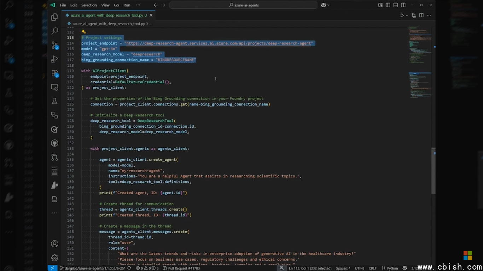Screen dimensions: 483x271
Task: Open the remote window indicator in status bar
Action: point(52,268)
